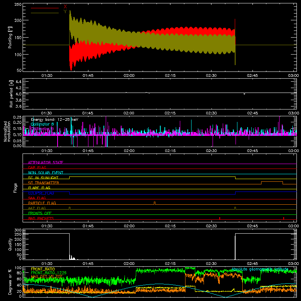Click the first BAD_PACKETS tick near 02:33

(x=220, y=218)
